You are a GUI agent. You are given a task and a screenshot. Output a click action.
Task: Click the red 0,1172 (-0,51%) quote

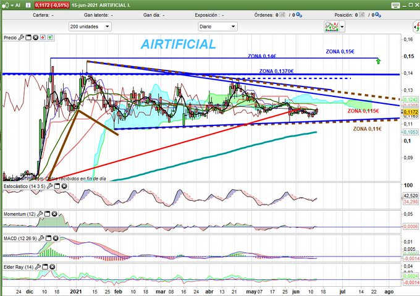(52, 5)
